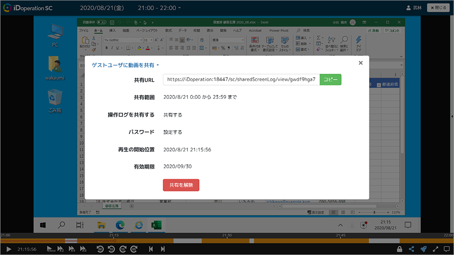
Task: Toggle 自動保存 switch in recorded Excel
Action: click(x=101, y=22)
